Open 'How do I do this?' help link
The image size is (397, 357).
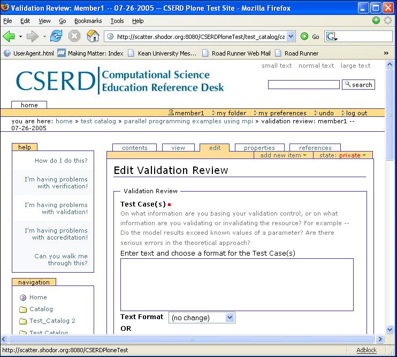point(61,161)
